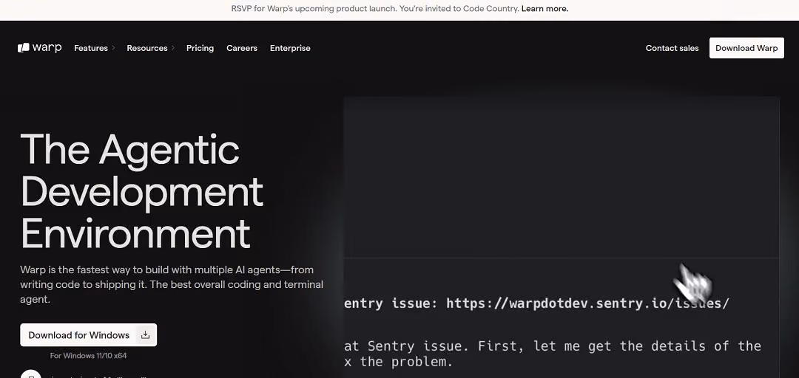Click the RSVP launch announcement text

(x=375, y=9)
